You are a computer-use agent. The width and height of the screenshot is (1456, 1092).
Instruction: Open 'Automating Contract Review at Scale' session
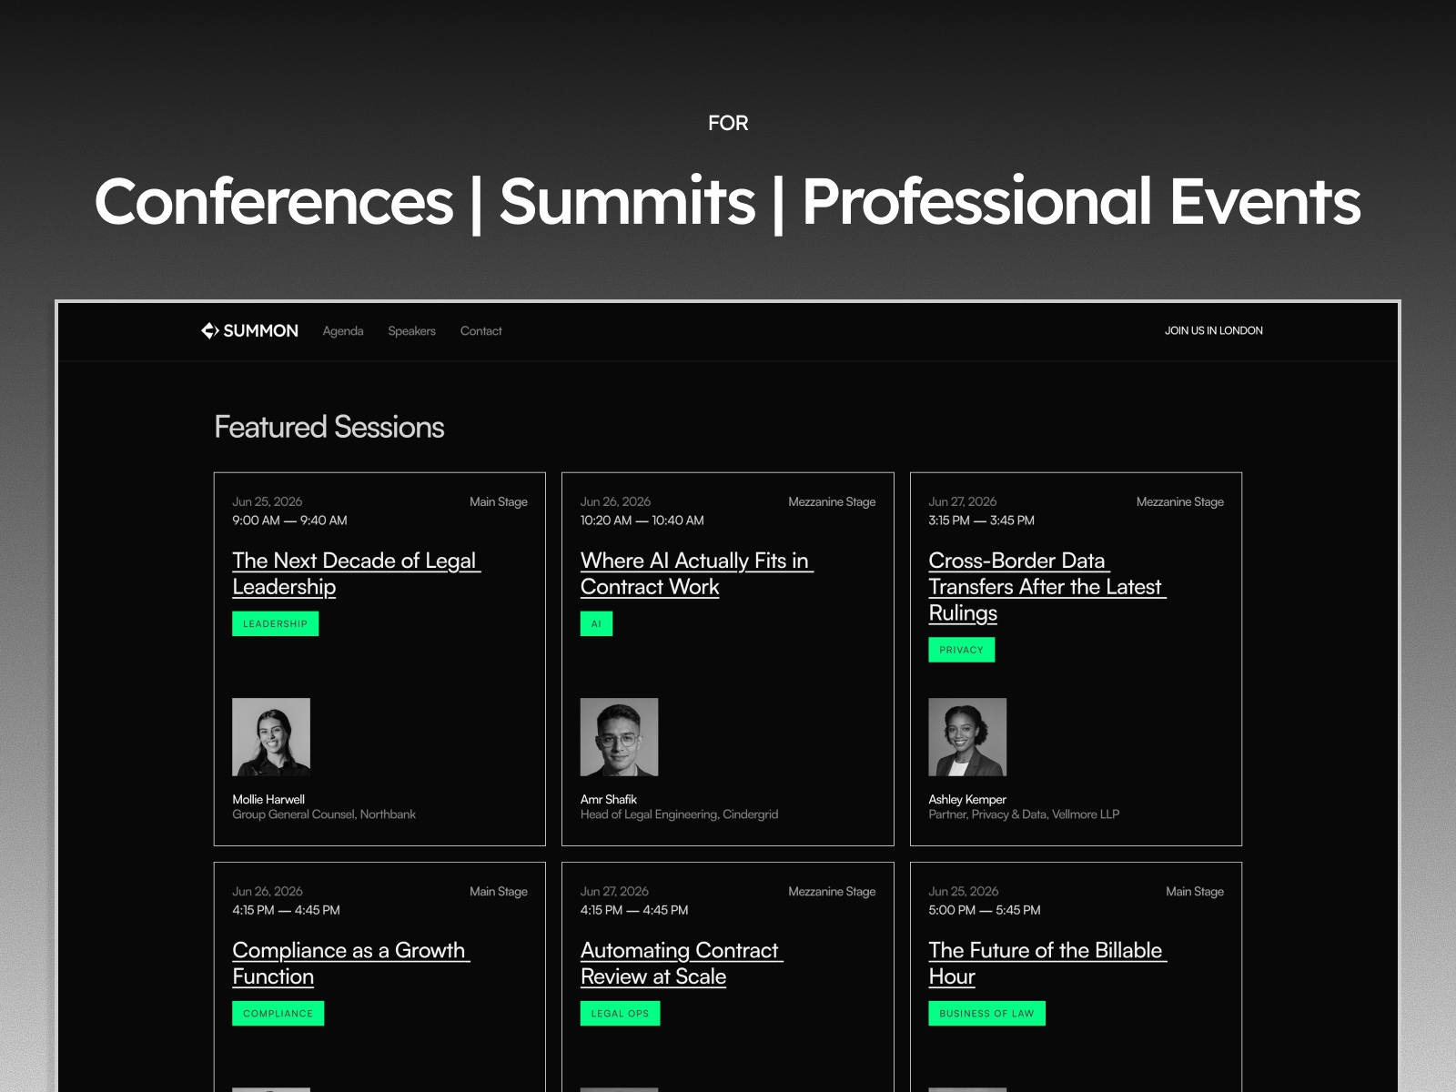[x=681, y=963]
